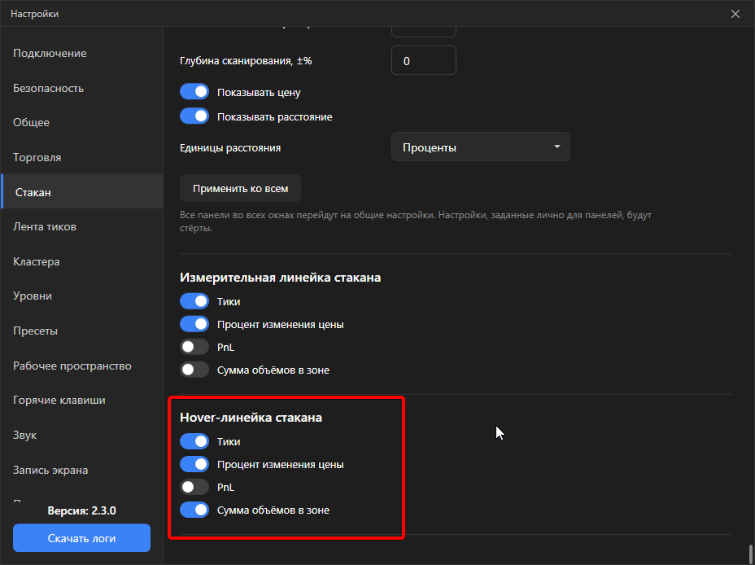Click the 'Измерительная линейка стакана' heading

280,278
